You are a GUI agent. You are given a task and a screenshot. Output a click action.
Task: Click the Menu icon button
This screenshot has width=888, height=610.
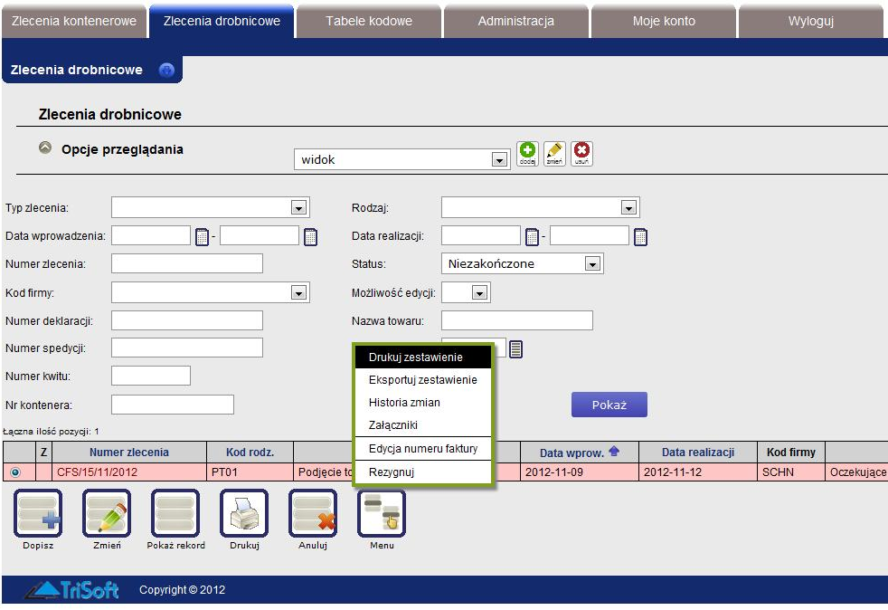(381, 513)
